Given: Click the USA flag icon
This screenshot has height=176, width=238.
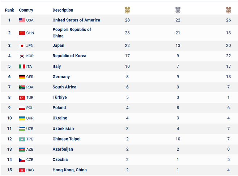Looking at the screenshot, I should (x=22, y=20).
